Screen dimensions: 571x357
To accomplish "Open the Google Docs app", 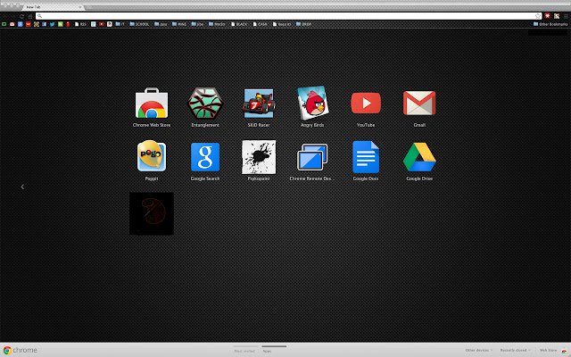I will click(366, 161).
